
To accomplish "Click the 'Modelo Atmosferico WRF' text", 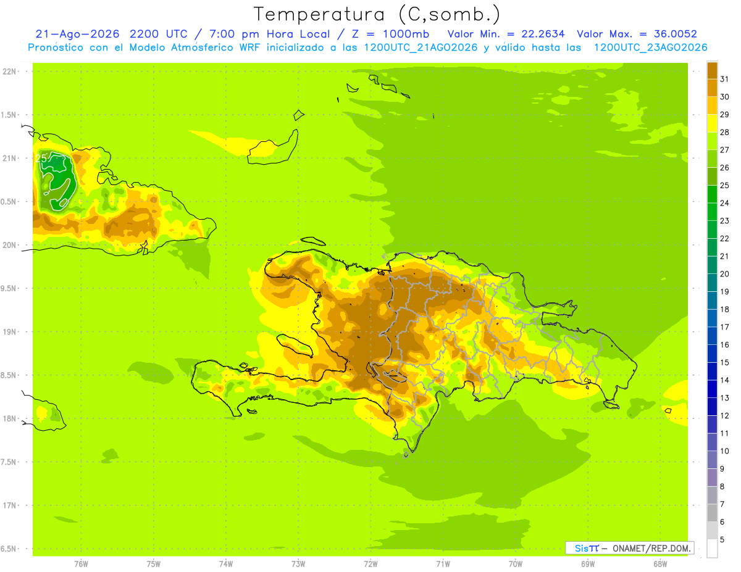I will [x=194, y=48].
